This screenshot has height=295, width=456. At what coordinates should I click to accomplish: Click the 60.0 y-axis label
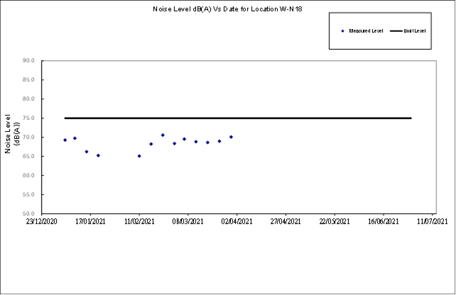point(29,175)
